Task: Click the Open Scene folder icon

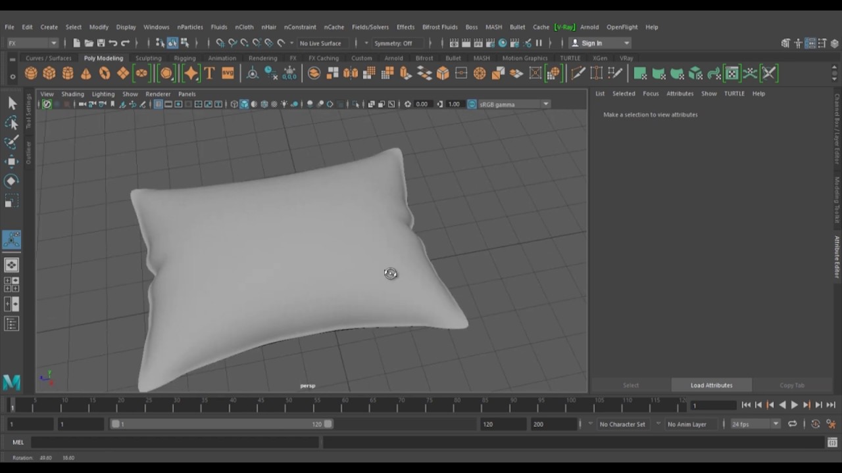Action: pos(89,43)
